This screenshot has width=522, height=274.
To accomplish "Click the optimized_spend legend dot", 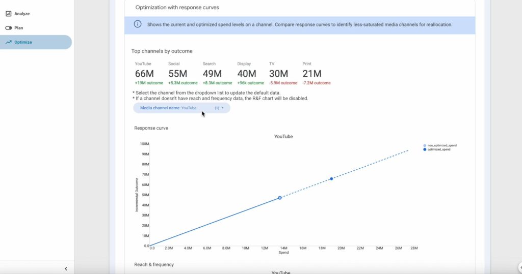I will click(425, 149).
